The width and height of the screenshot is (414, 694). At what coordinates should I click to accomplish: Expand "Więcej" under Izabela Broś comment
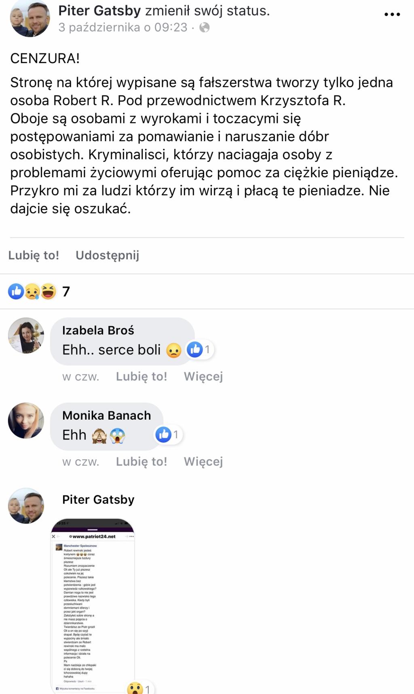click(203, 376)
